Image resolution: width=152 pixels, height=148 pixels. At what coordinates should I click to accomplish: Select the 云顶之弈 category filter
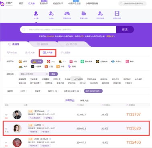(x=57, y=79)
